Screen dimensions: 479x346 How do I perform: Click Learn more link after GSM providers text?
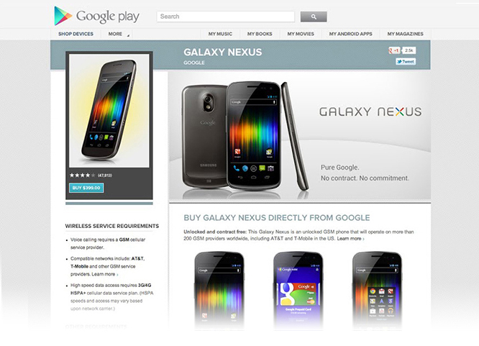[351, 239]
